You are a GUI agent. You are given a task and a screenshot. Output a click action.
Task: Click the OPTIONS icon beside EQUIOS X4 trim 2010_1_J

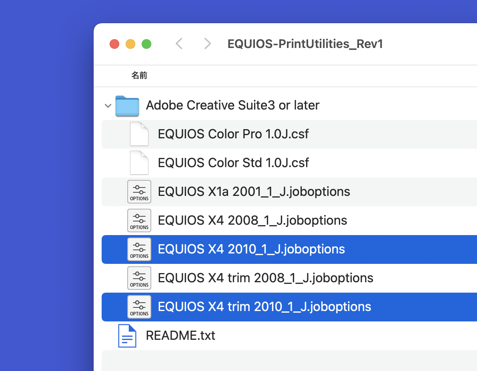tap(139, 307)
